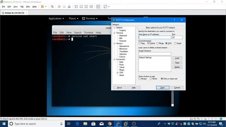Screen dimensions: 226x127
Task: Open the Kali Applications menu
Action: point(56,18)
